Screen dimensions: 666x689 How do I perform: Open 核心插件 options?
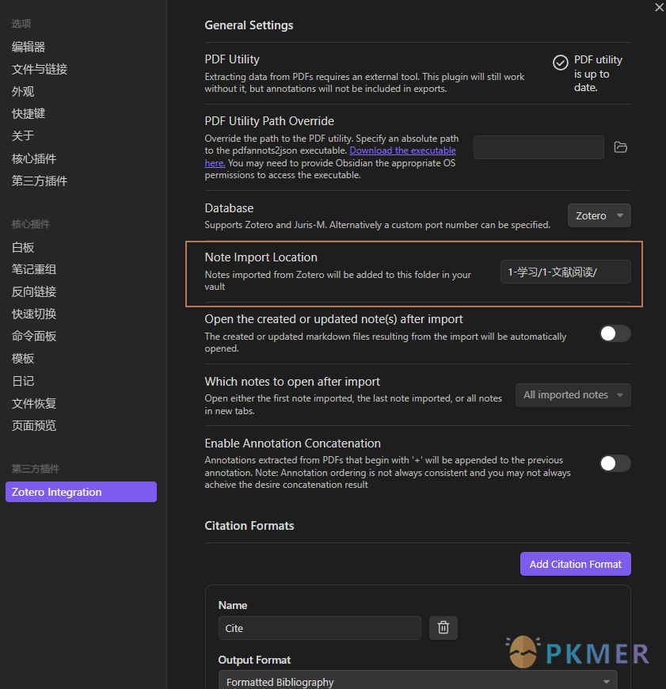[x=34, y=158]
